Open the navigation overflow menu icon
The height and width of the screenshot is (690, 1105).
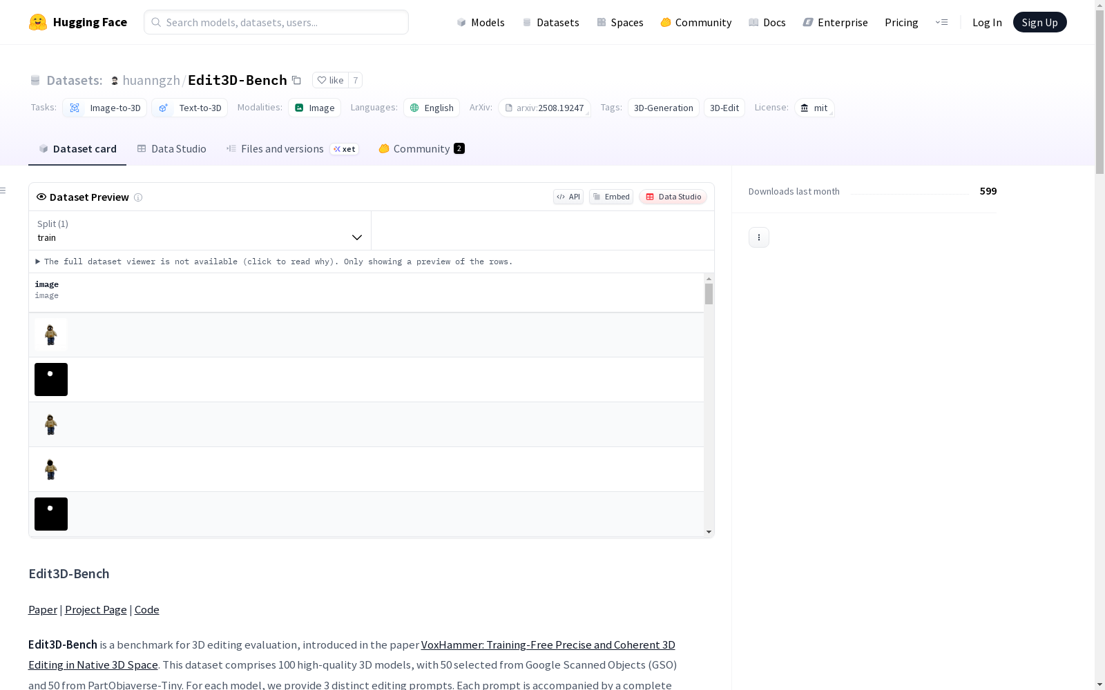[x=941, y=22]
